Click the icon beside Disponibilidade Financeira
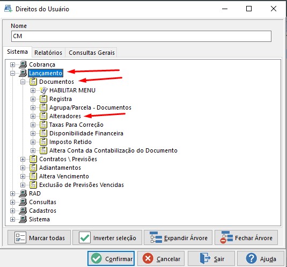This screenshot has height=267, width=287. [43, 133]
